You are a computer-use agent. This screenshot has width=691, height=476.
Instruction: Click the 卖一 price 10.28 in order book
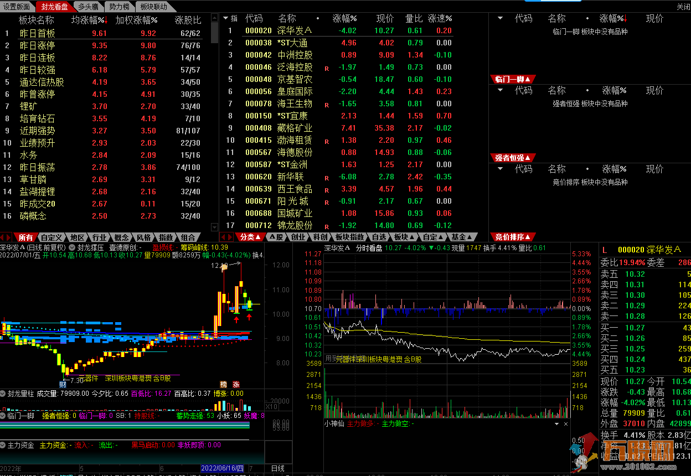(x=635, y=316)
